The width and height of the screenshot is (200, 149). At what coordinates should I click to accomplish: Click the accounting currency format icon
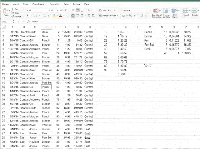click(x=124, y=16)
